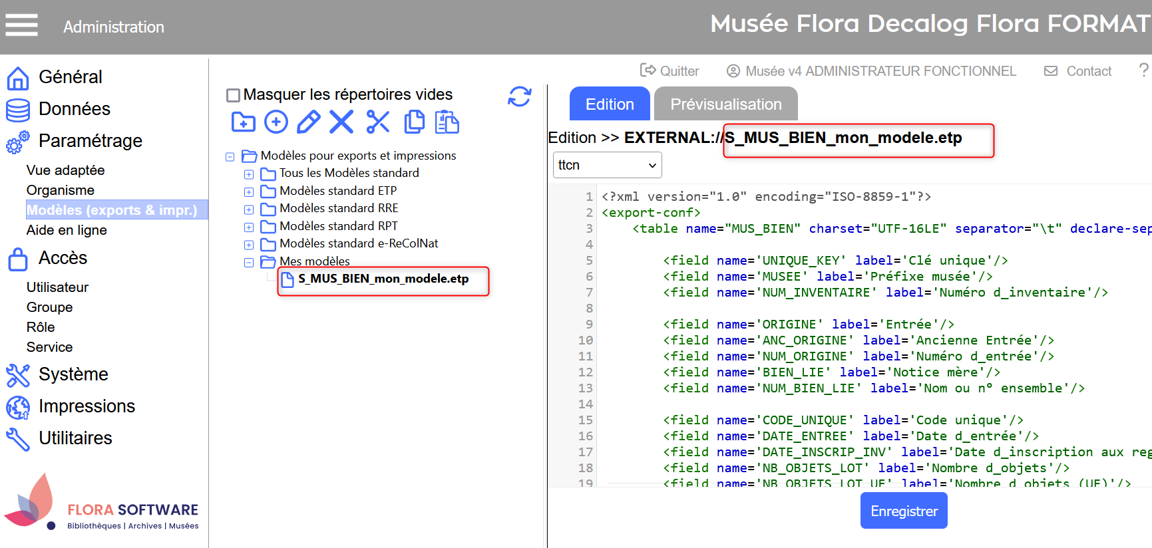Screen dimensions: 1152x548
Task: Click the scissors cut icon
Action: (378, 122)
